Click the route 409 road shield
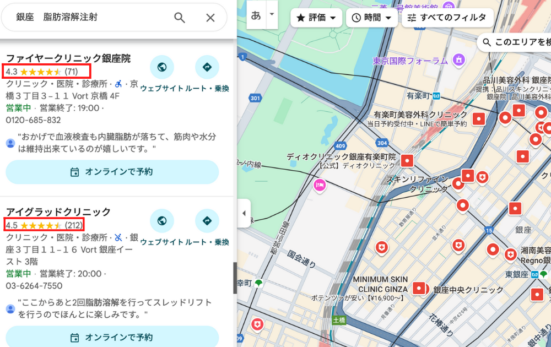This screenshot has width=551, height=347. point(340,146)
